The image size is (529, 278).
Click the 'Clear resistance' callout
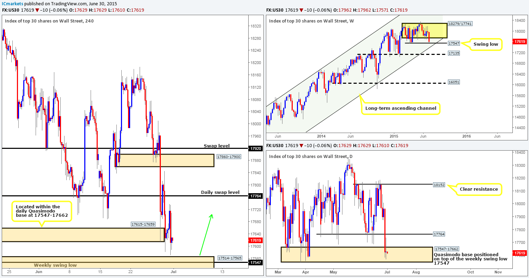[479, 189]
